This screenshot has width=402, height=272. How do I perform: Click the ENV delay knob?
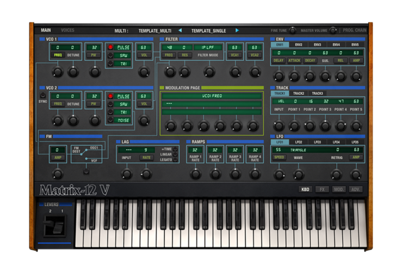click(279, 76)
